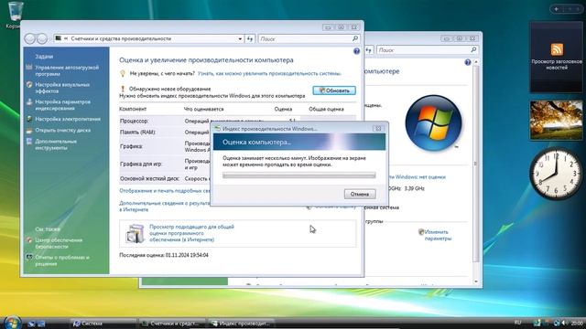Click the refresh button beside the address bar

[250, 38]
